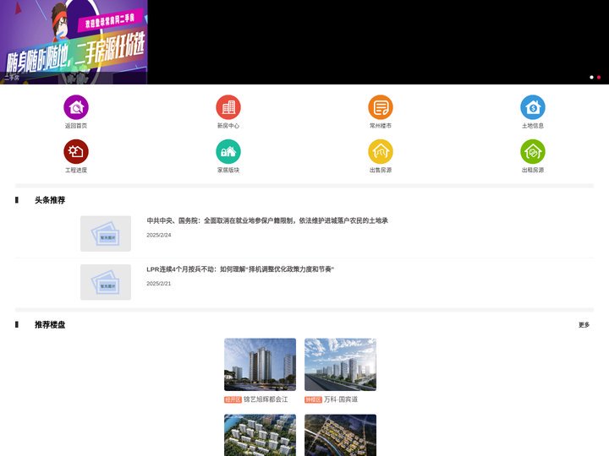This screenshot has height=456, width=609.
Task: Open the 家居版块 teal house-lock icon
Action: (228, 152)
